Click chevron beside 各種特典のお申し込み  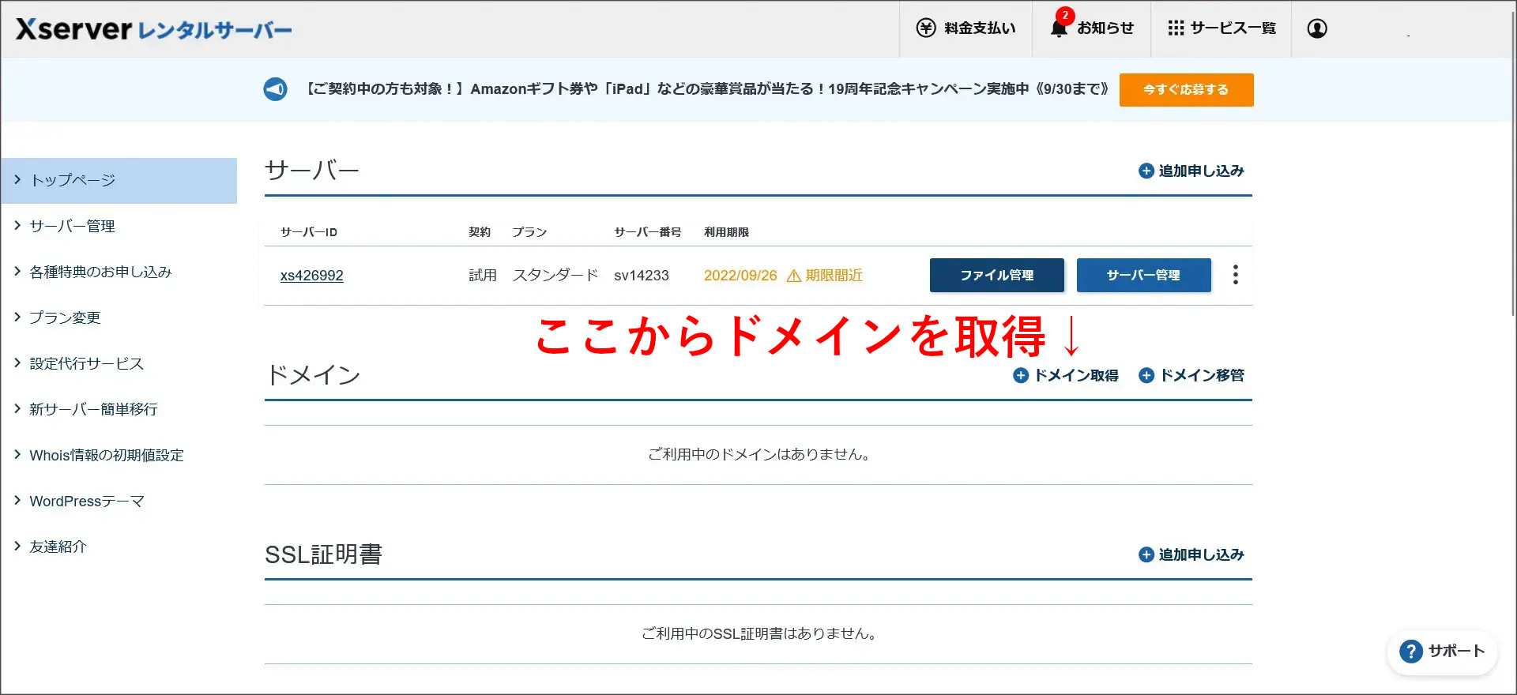(17, 271)
